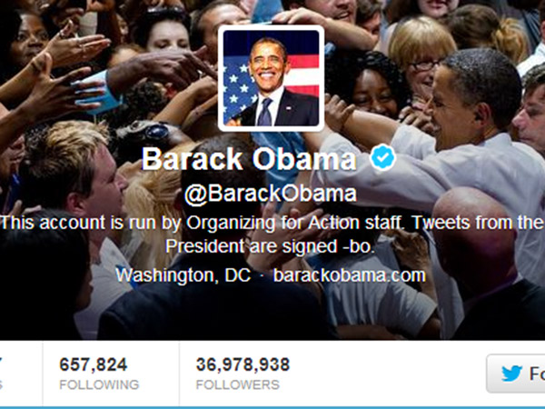Click the FOLLOWING label
Viewport: 545px width, 409px height.
tap(99, 384)
